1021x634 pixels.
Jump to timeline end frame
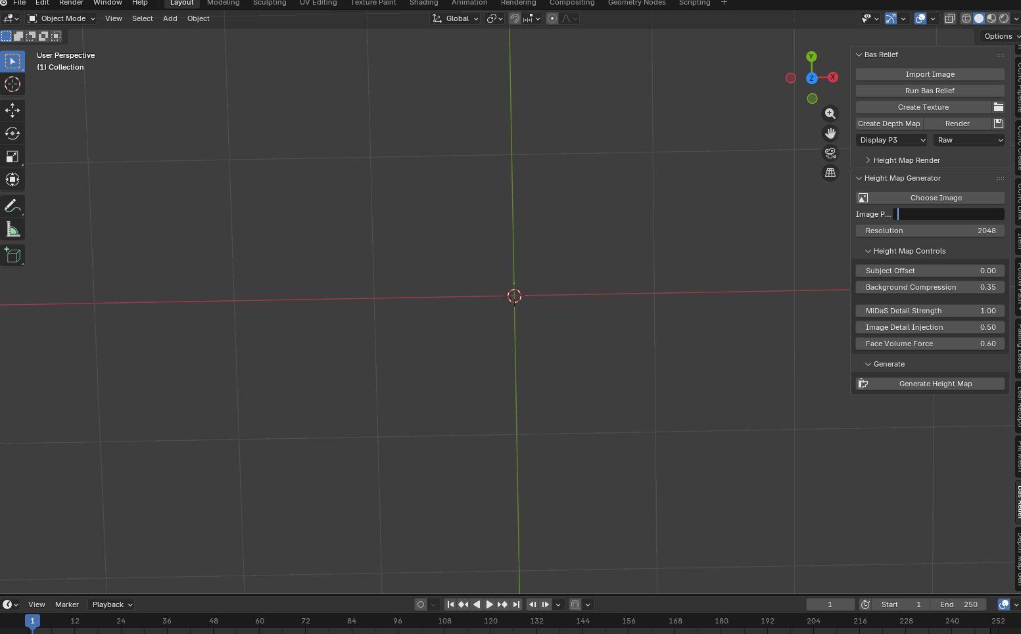click(x=516, y=604)
